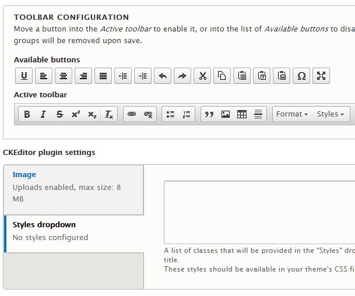This screenshot has width=355, height=296.
Task: Click the 'Active toolbar' label
Action: (40, 95)
